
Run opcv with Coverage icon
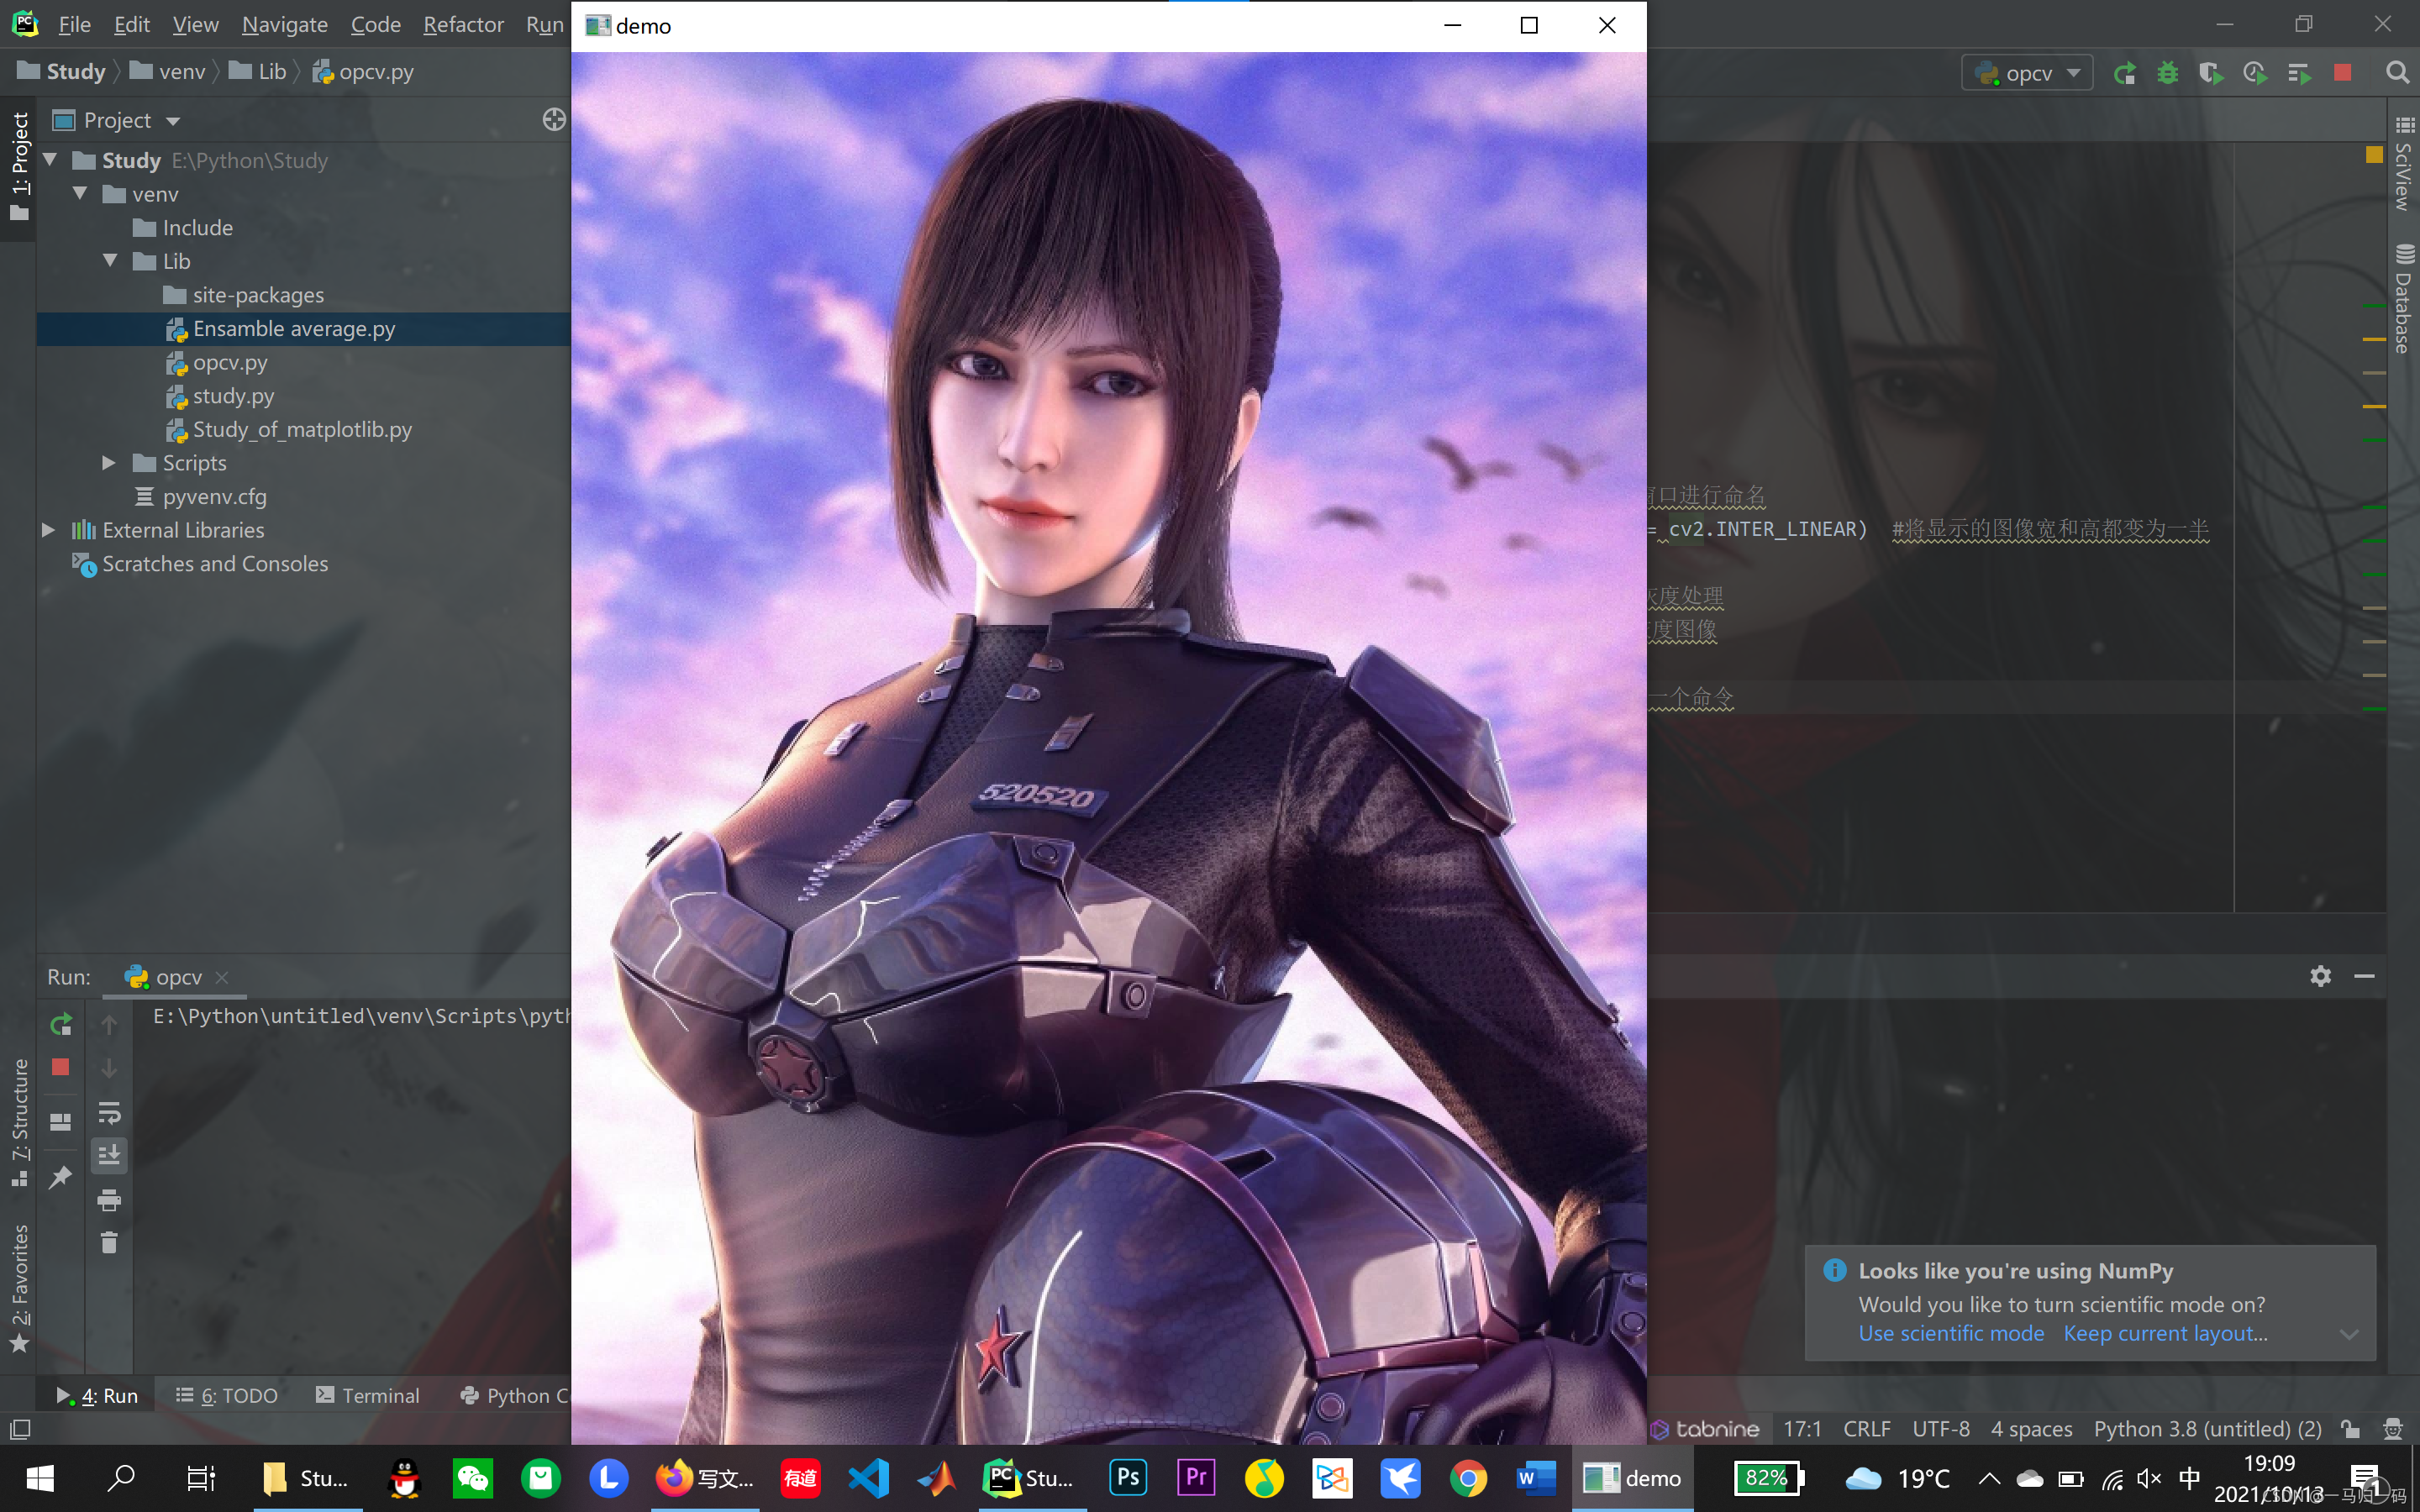click(x=2211, y=73)
